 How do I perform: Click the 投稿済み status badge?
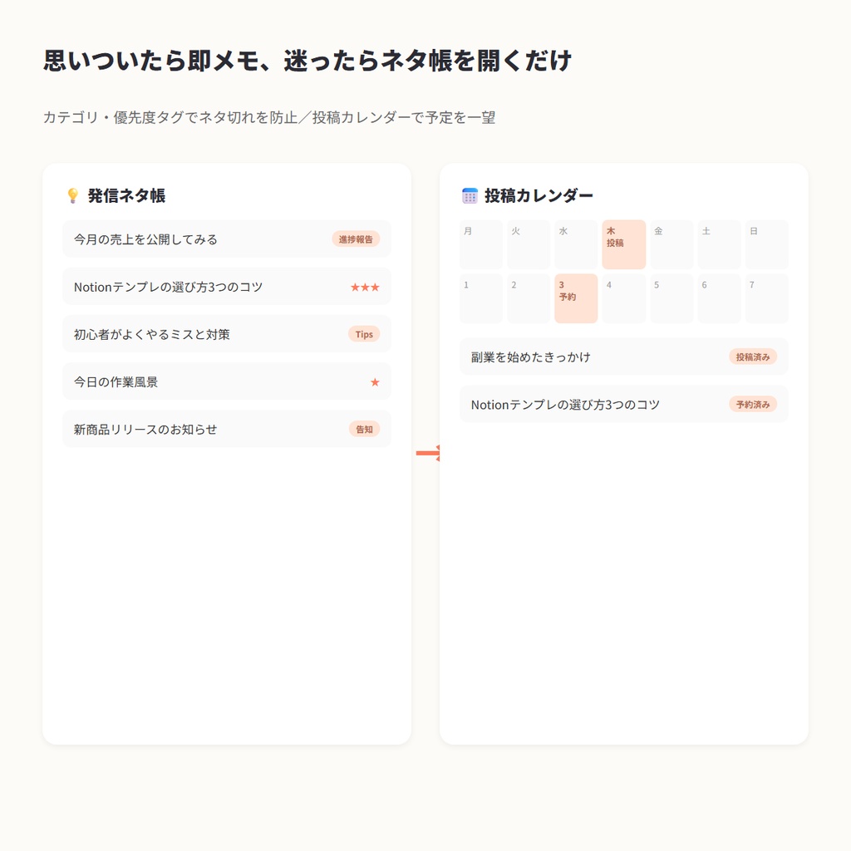(x=753, y=357)
